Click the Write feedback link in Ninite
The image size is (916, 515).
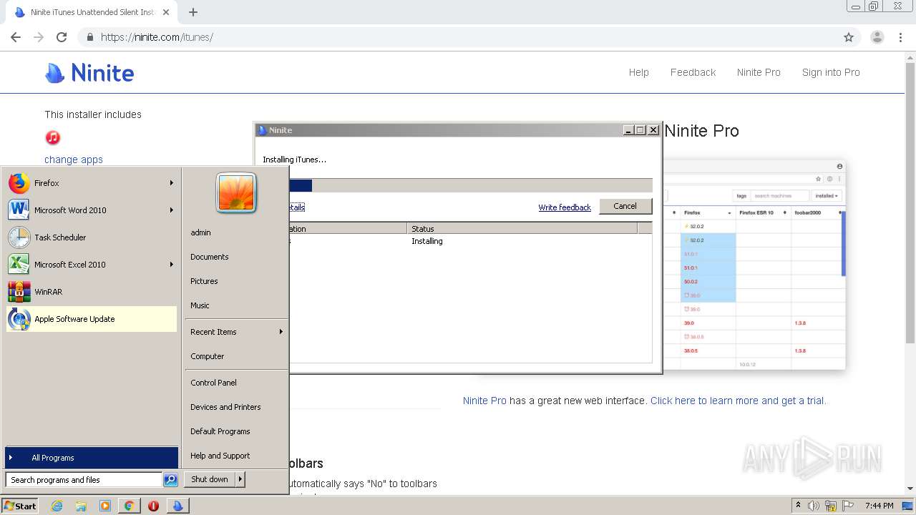(565, 207)
